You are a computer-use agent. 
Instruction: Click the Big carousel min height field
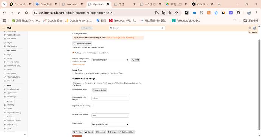point(110,98)
